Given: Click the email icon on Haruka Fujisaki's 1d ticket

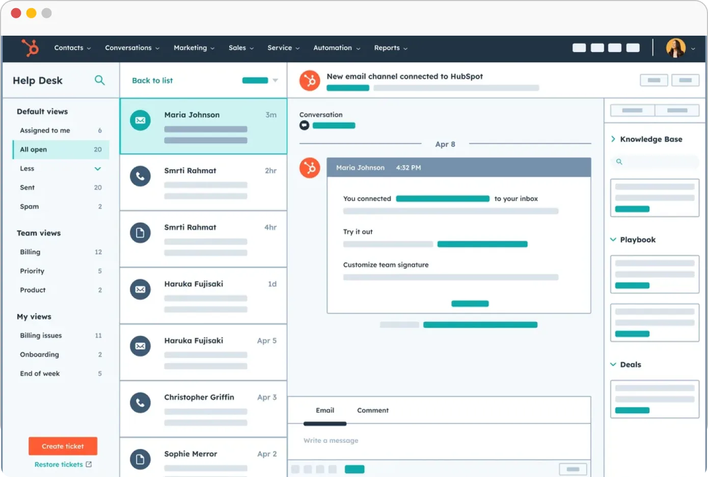Looking at the screenshot, I should (x=140, y=289).
